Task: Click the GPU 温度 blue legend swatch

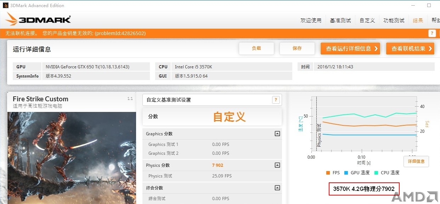Action: [346, 173]
